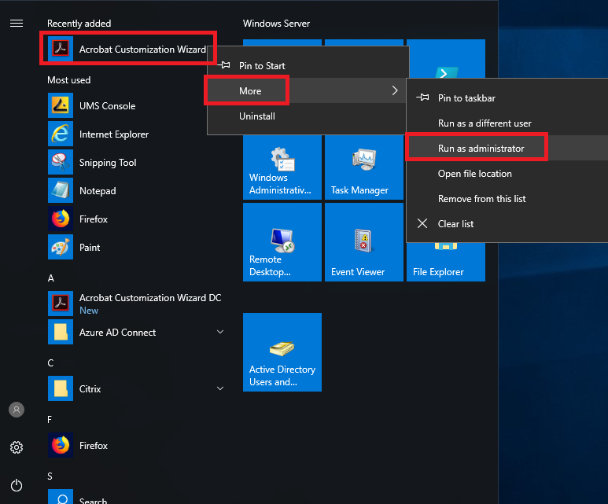Image resolution: width=608 pixels, height=504 pixels.
Task: Open the hamburger menu at top left
Action: [x=16, y=24]
